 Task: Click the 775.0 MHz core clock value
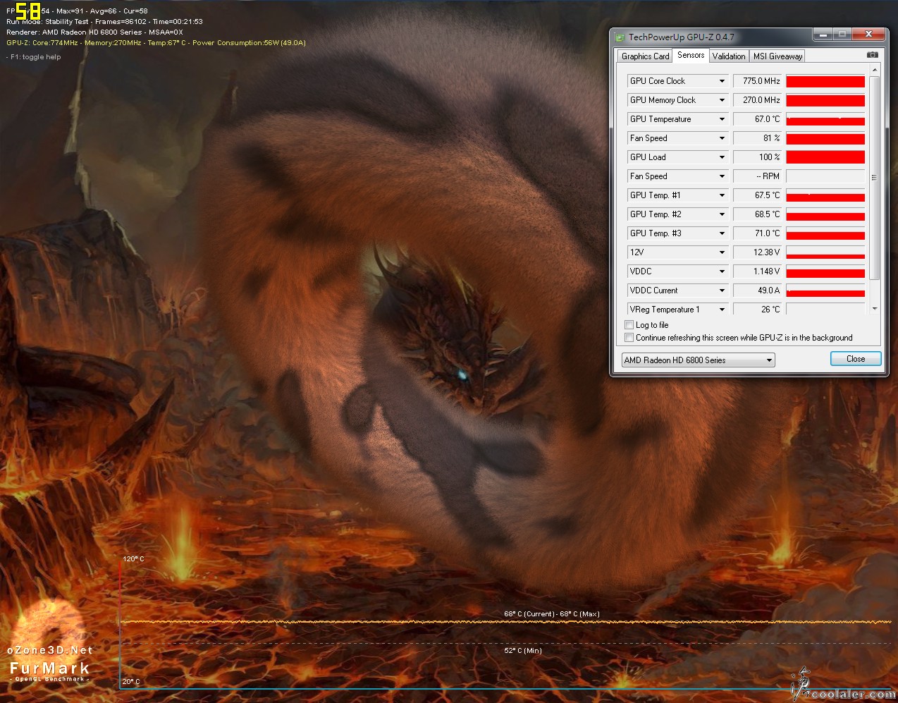pos(758,81)
